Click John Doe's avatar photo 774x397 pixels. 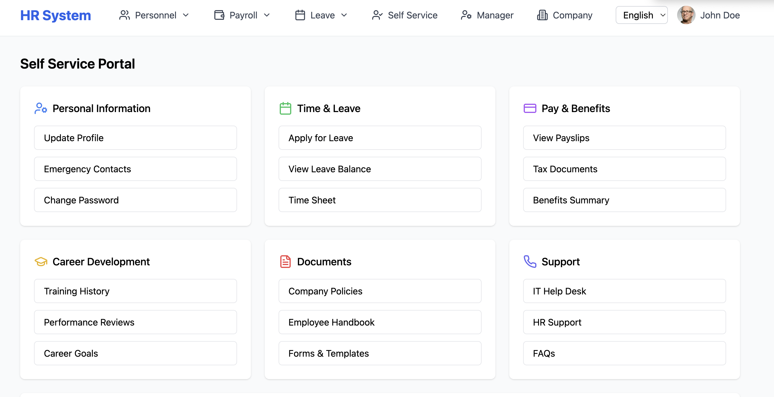(686, 15)
